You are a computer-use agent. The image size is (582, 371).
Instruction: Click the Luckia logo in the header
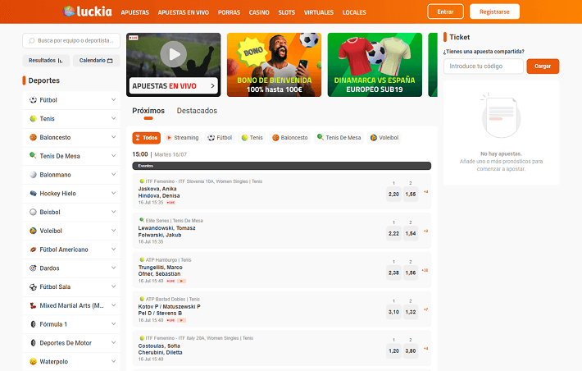[87, 12]
